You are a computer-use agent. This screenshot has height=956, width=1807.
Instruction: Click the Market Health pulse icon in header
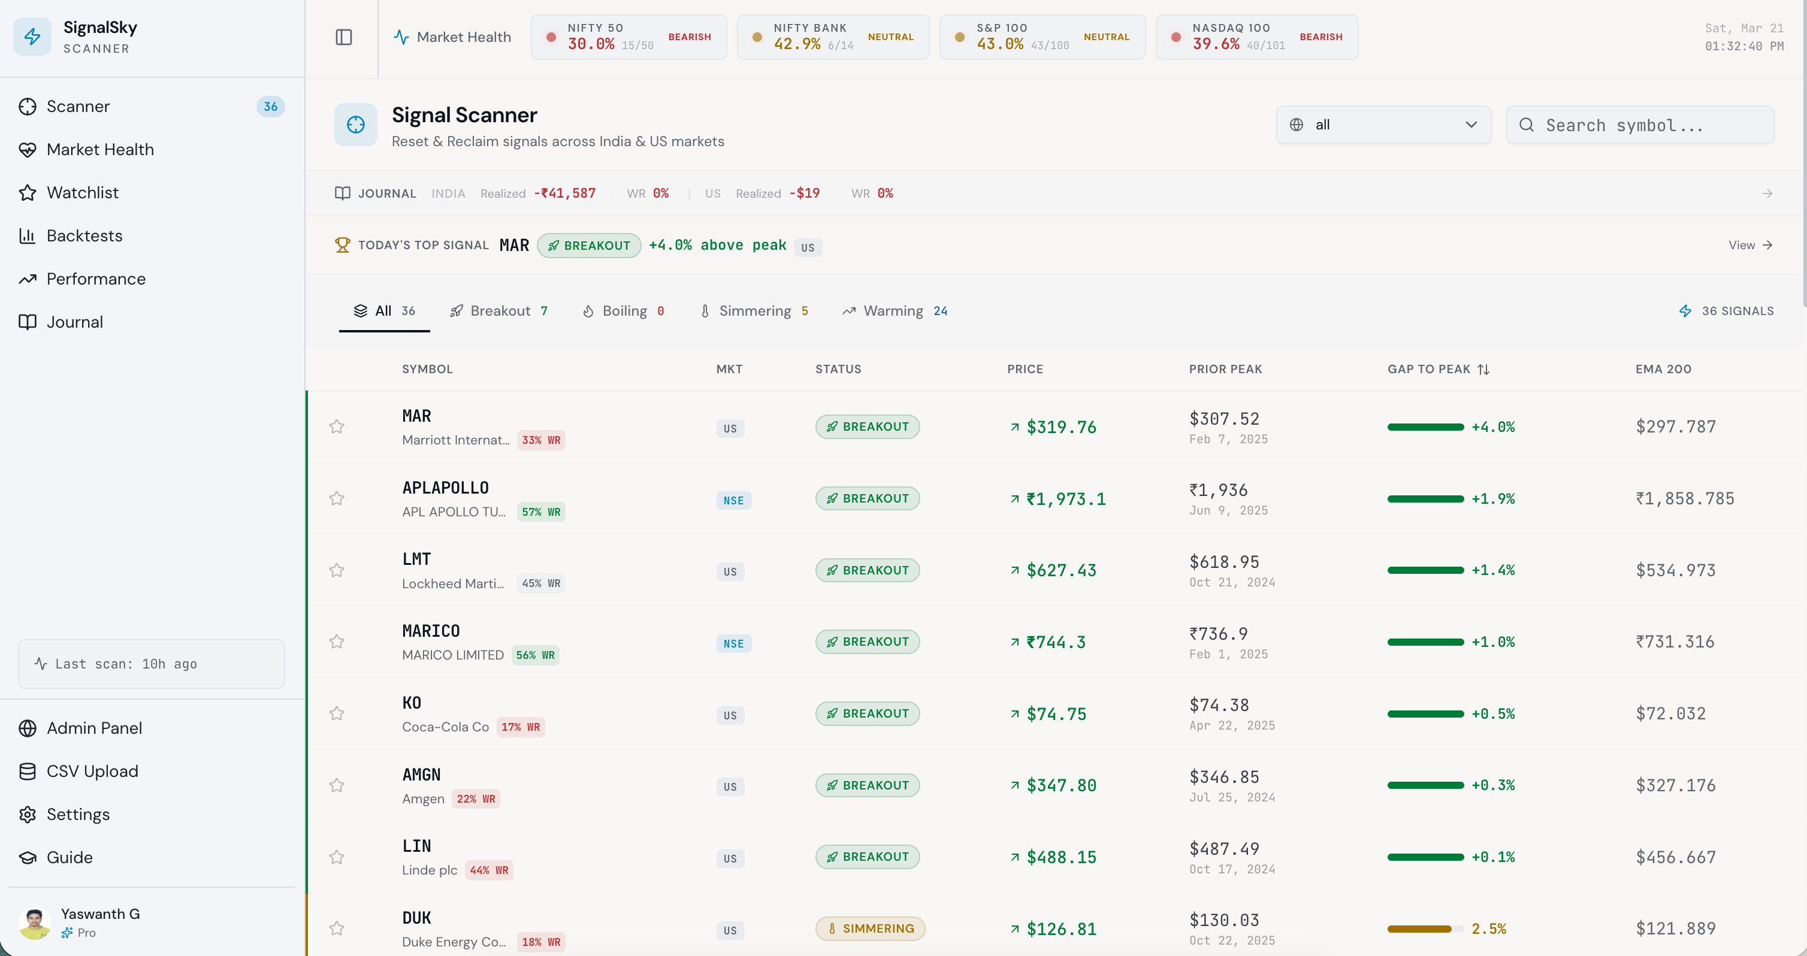coord(401,37)
